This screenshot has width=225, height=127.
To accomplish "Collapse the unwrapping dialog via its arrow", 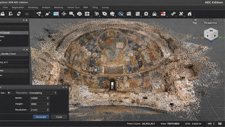I will (63, 87).
